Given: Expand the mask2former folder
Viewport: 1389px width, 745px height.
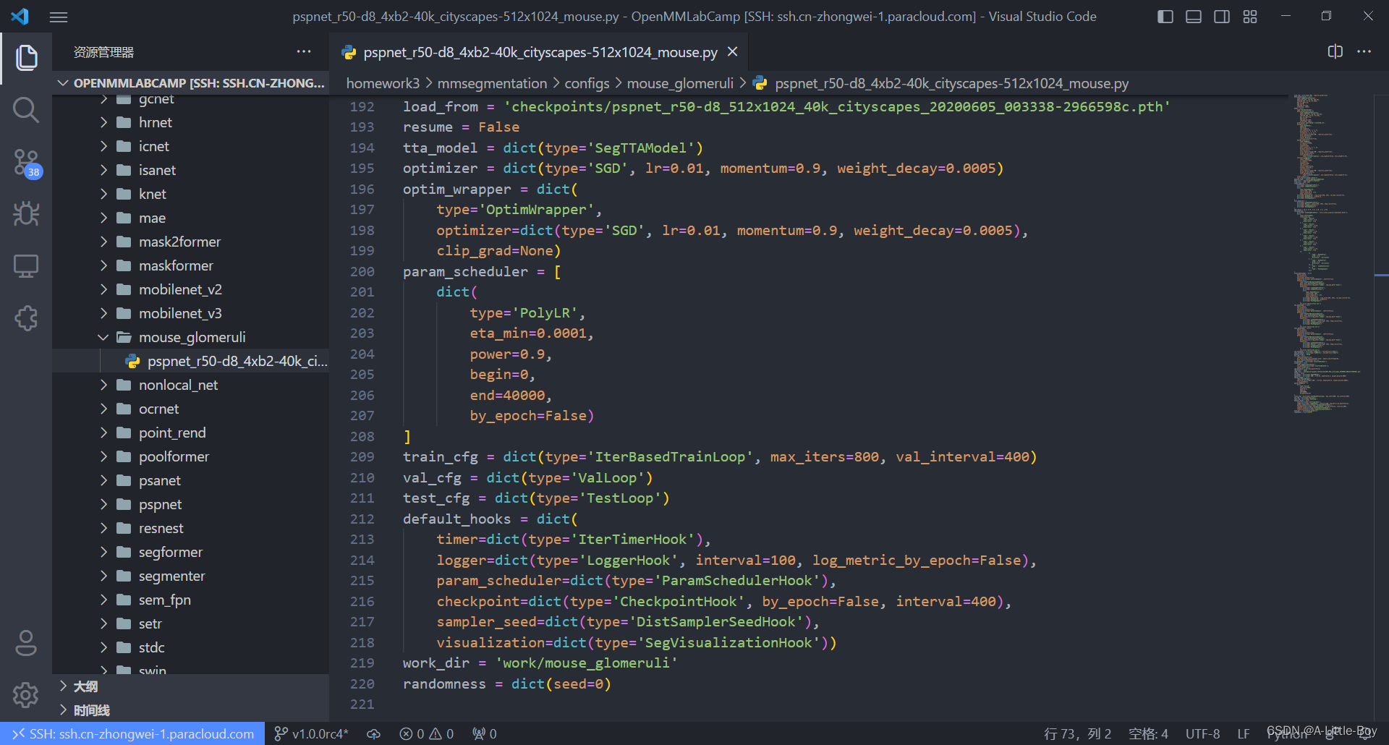Looking at the screenshot, I should (191, 242).
